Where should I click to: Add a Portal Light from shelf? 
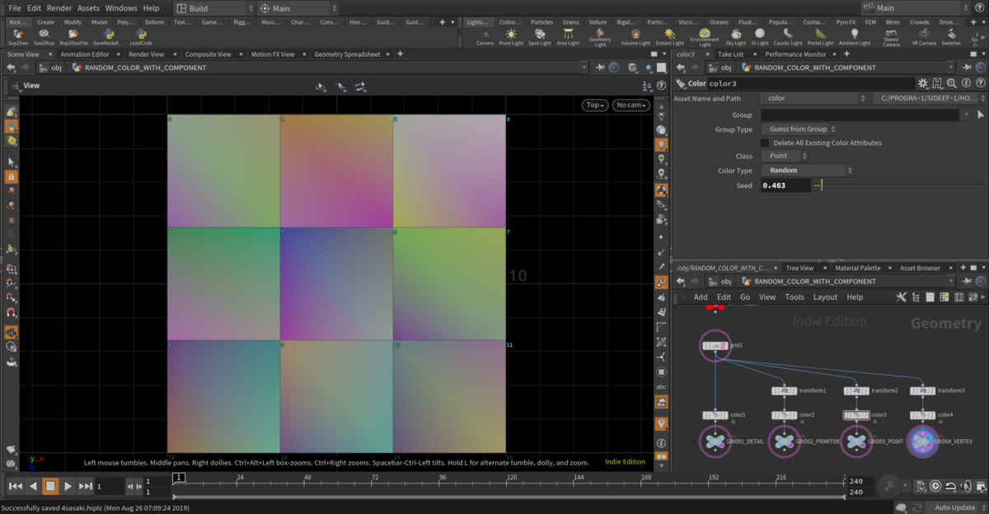click(x=820, y=36)
